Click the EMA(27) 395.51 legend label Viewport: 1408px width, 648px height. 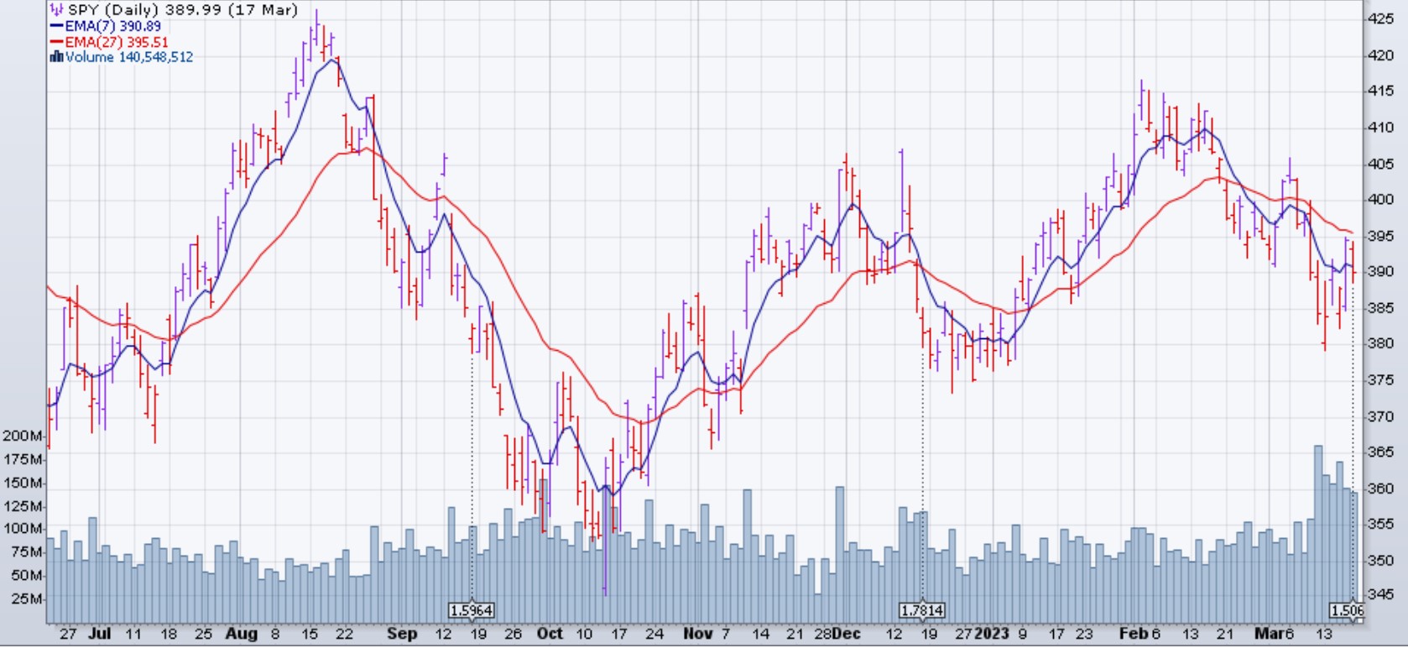coord(117,42)
